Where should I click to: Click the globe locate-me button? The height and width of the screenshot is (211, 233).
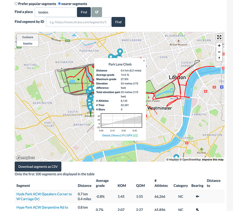pyautogui.click(x=96, y=12)
